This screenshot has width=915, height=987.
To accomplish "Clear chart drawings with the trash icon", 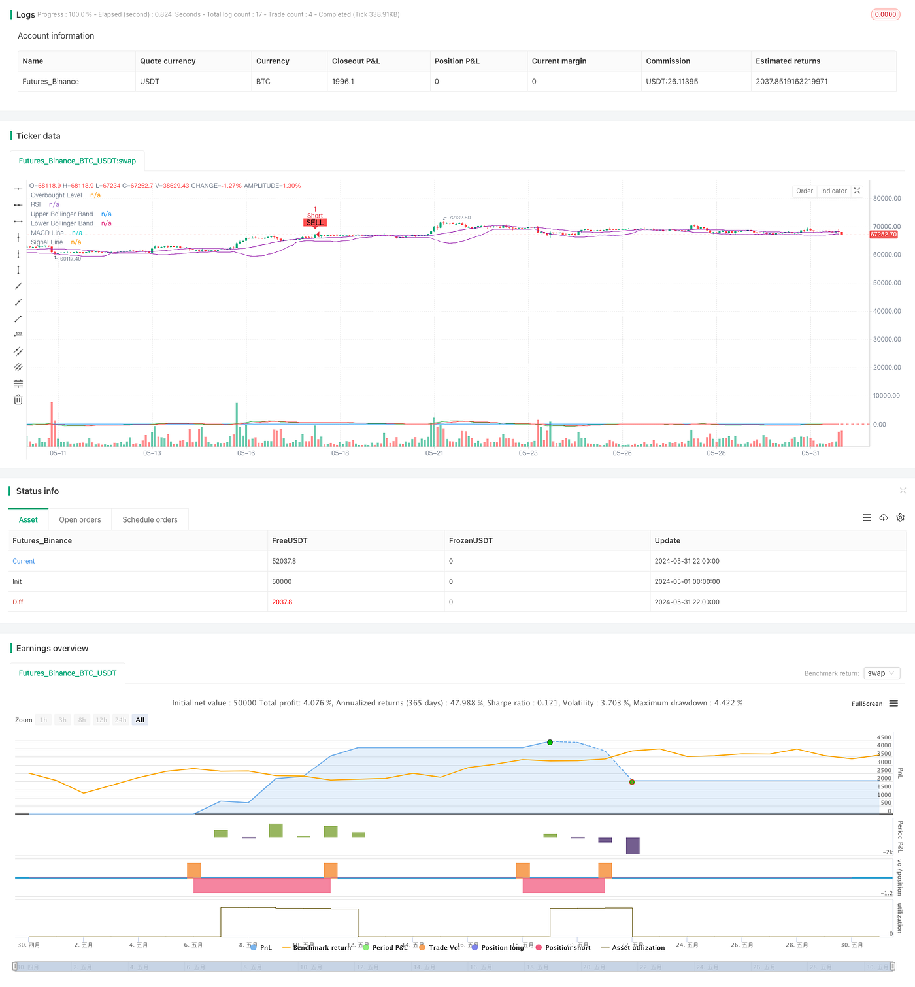I will coord(18,399).
